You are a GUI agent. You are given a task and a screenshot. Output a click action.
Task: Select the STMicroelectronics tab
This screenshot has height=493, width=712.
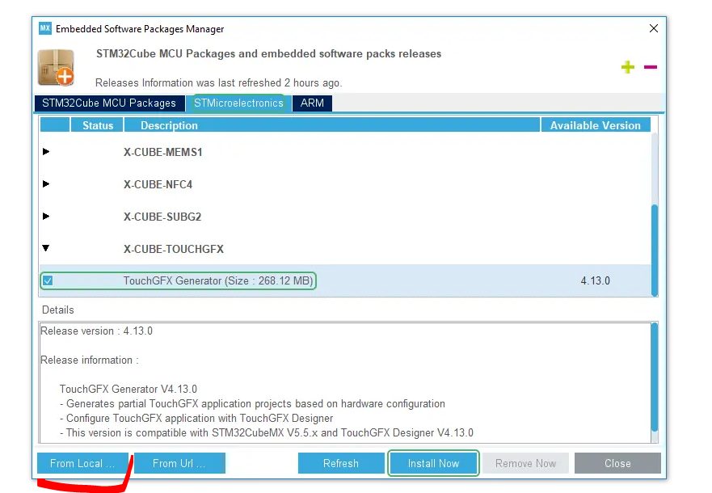pyautogui.click(x=238, y=103)
